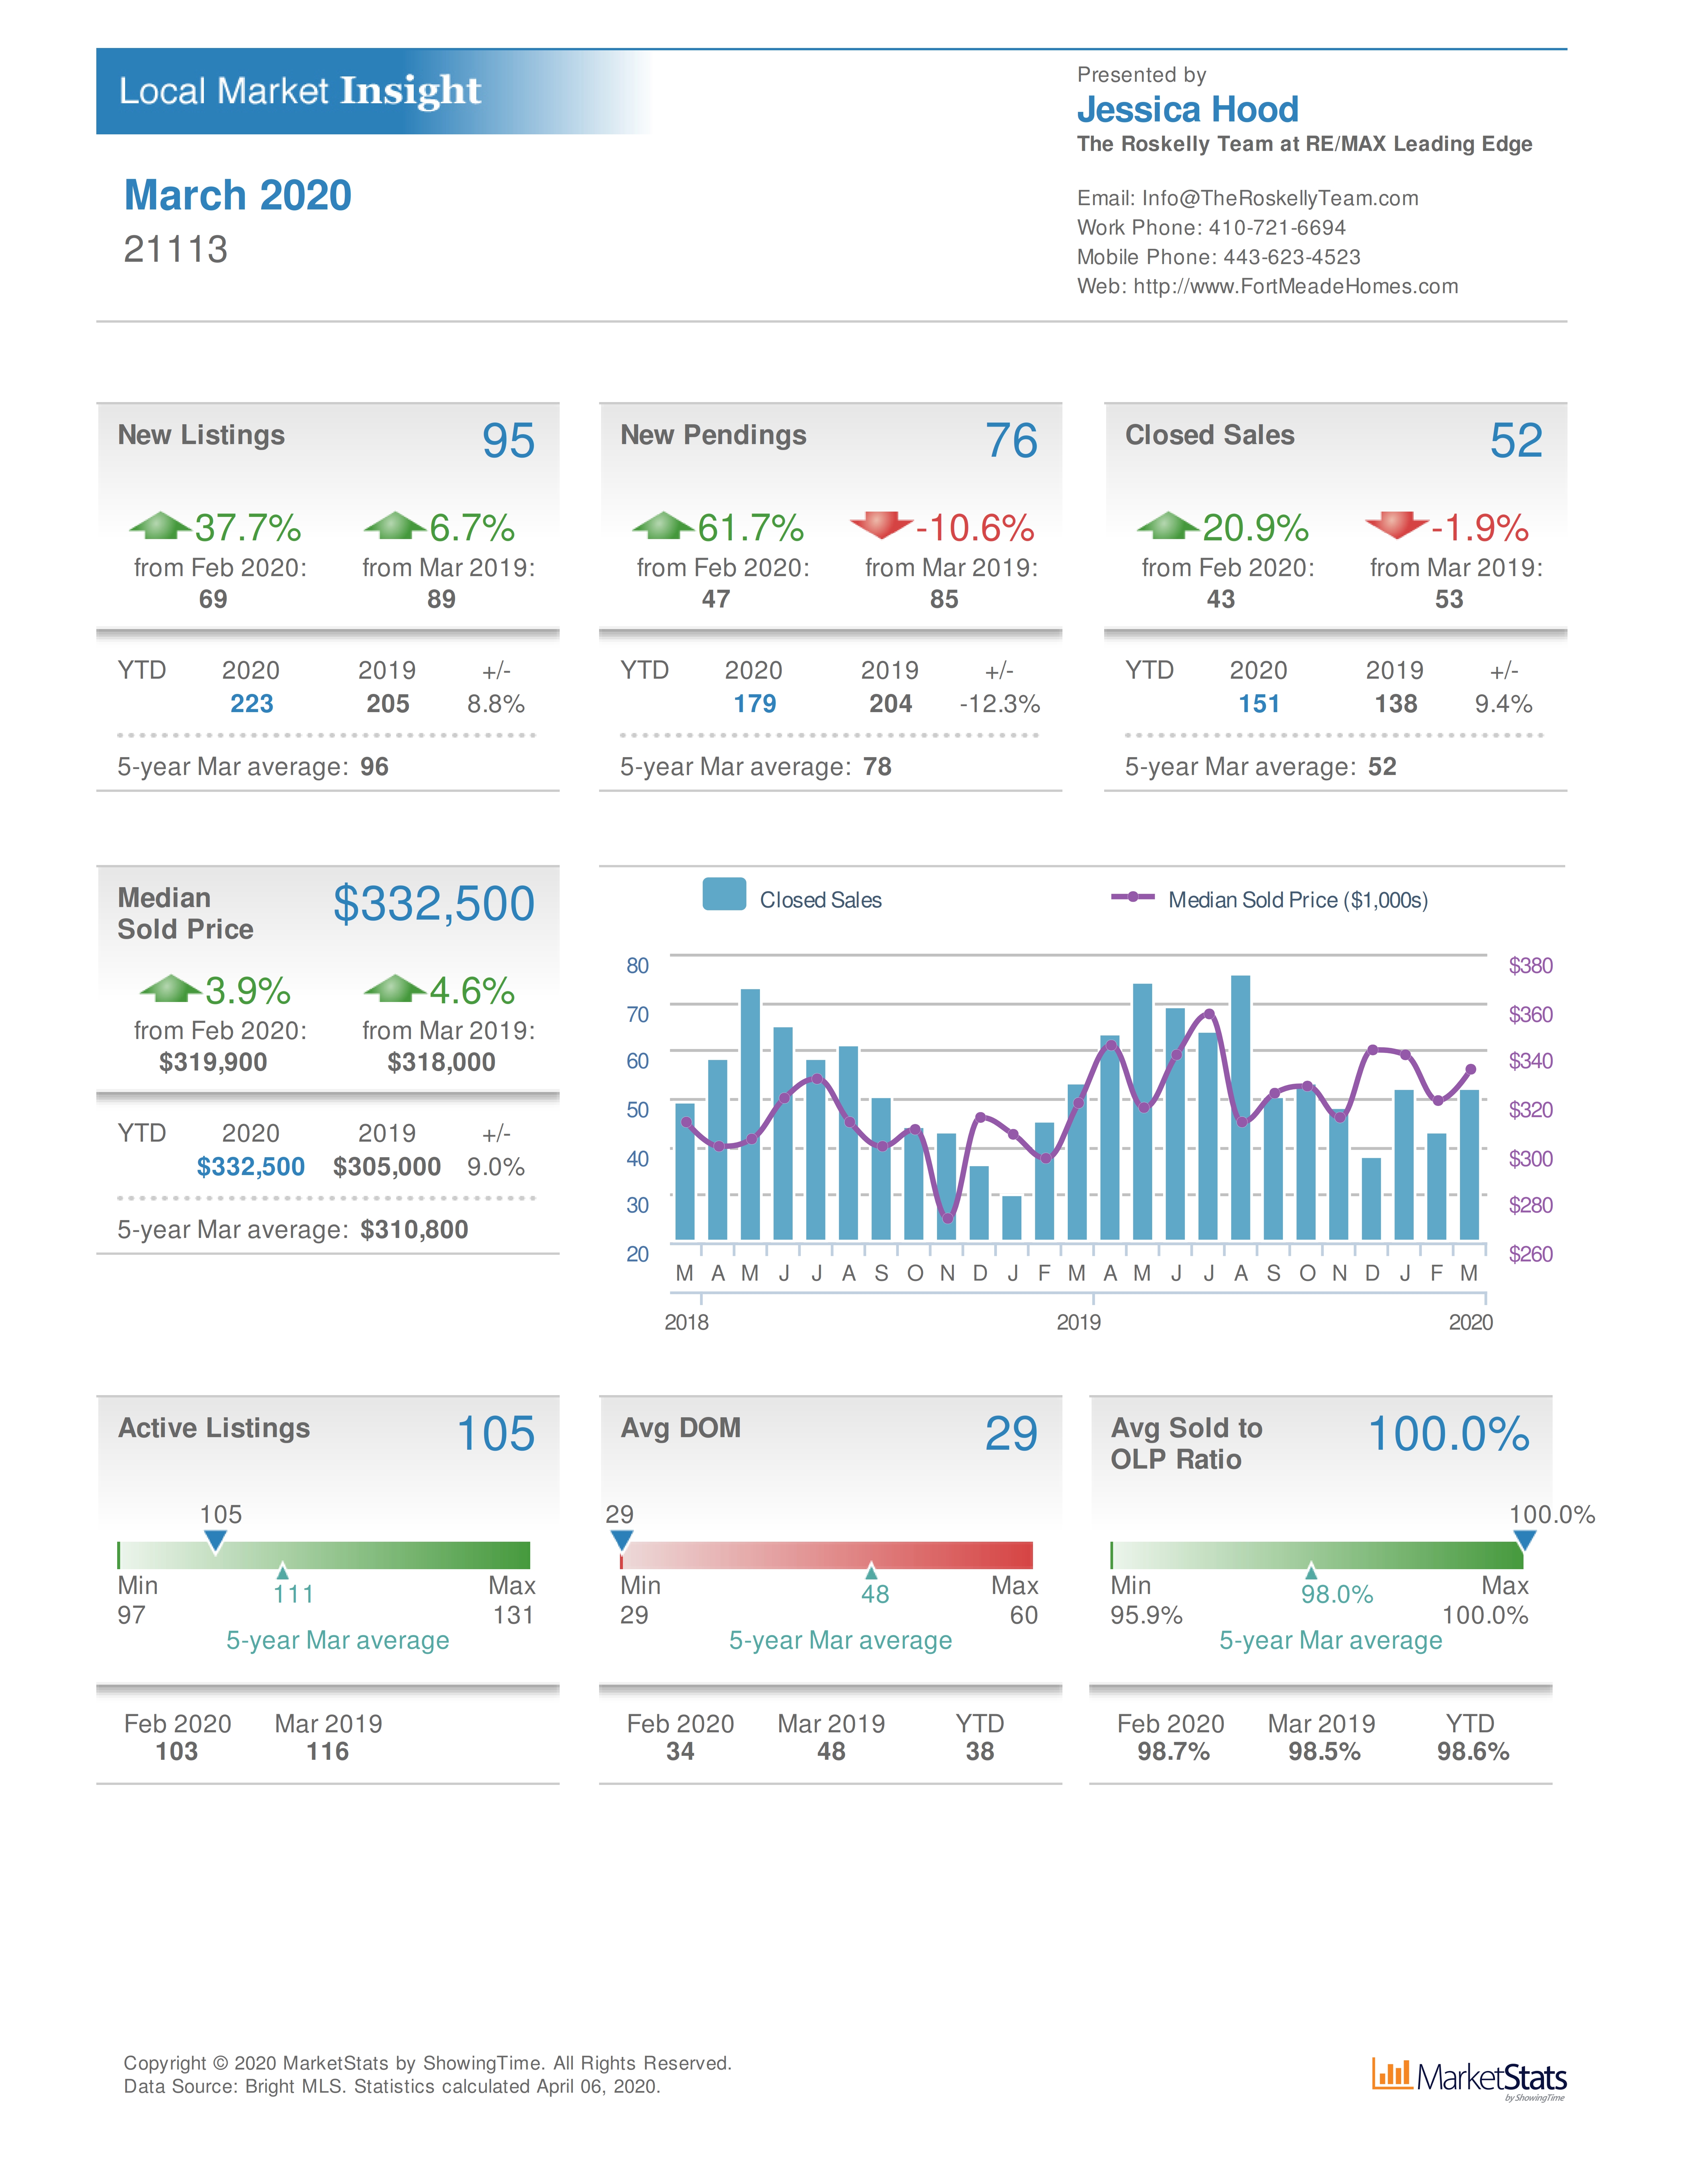The image size is (1688, 2184).
Task: Click the median price $332,500 headline
Action: [x=434, y=904]
